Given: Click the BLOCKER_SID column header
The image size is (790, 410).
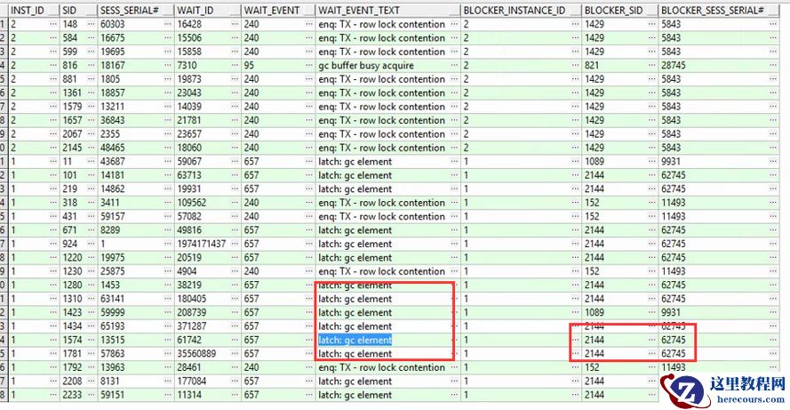Looking at the screenshot, I should tap(619, 10).
